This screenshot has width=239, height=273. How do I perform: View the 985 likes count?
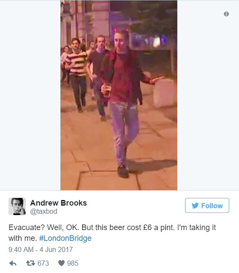click(73, 263)
